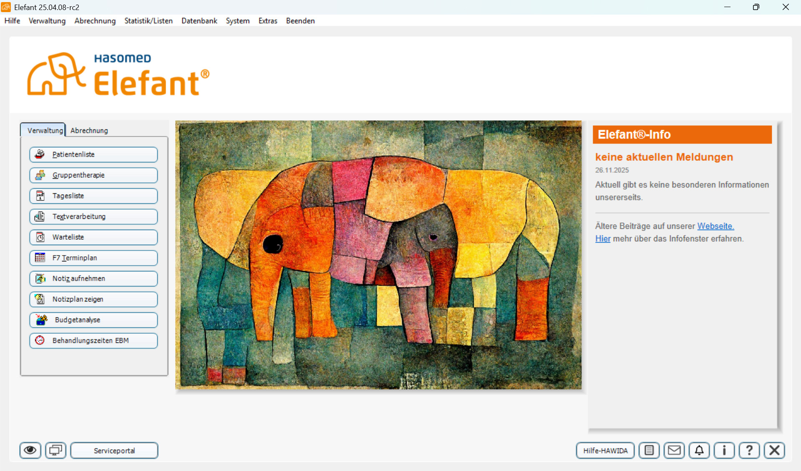This screenshot has height=471, width=801.
Task: Click the question mark help icon
Action: pyautogui.click(x=749, y=450)
